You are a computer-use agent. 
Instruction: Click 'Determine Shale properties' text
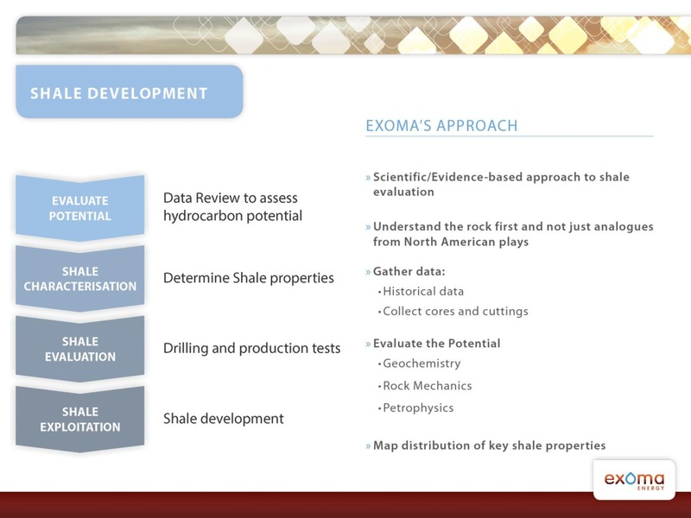coord(249,278)
